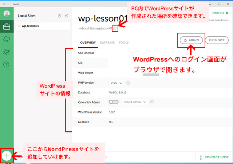Click the Web Server row label
Viewport: 233px width, 164px height.
(x=86, y=73)
